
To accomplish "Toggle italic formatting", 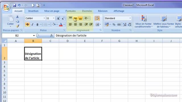I will [32, 24].
